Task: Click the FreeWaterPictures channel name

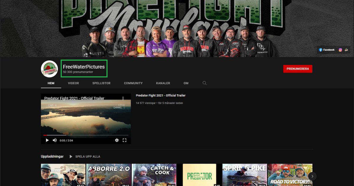Action: coord(84,67)
